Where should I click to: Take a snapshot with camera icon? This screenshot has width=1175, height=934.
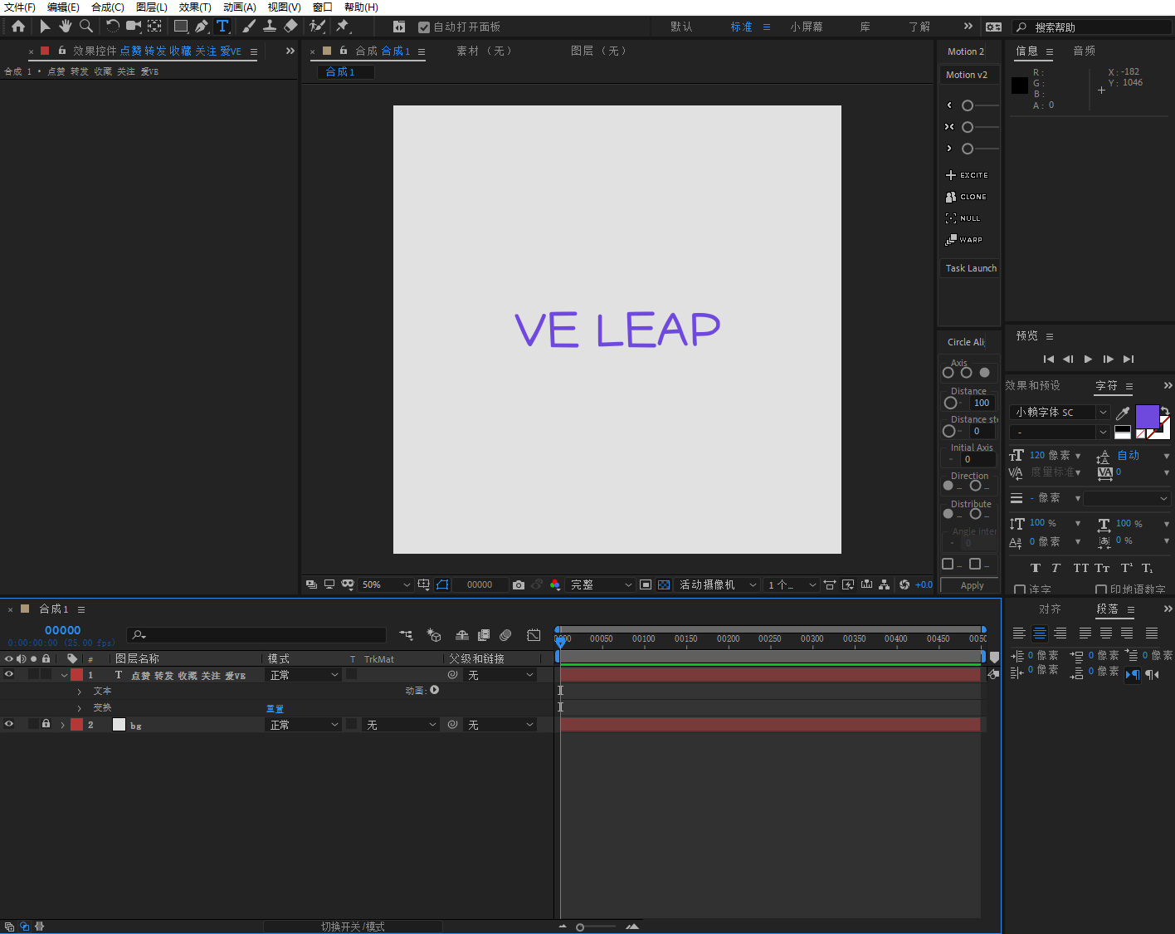click(519, 585)
